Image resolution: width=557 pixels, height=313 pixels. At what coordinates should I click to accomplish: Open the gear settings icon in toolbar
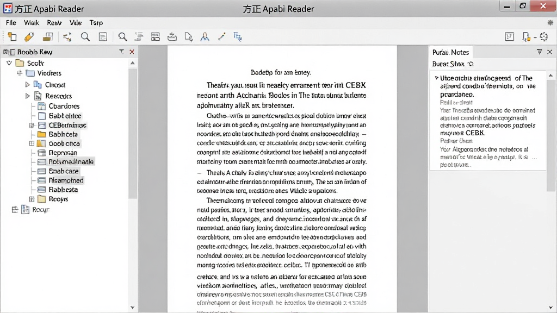[544, 37]
